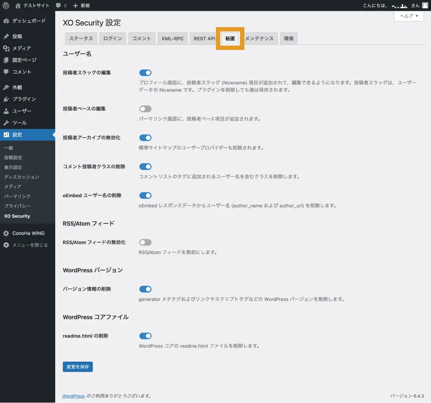Click the 変更を保存 button
Image resolution: width=431 pixels, height=403 pixels.
78,367
